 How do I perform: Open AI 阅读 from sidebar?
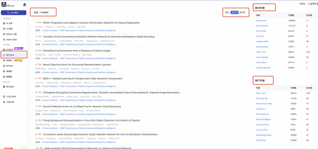click(9, 29)
